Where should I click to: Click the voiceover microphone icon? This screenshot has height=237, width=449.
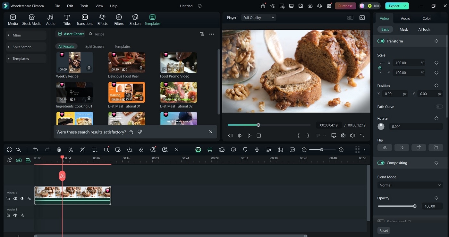tap(257, 150)
